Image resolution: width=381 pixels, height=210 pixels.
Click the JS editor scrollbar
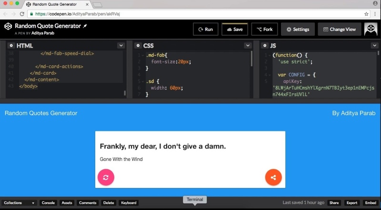click(378, 53)
